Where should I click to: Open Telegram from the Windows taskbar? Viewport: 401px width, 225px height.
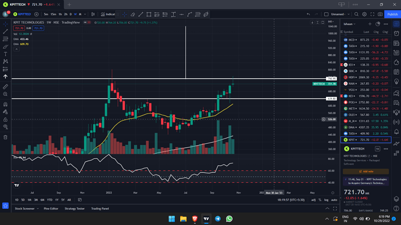tap(217, 219)
